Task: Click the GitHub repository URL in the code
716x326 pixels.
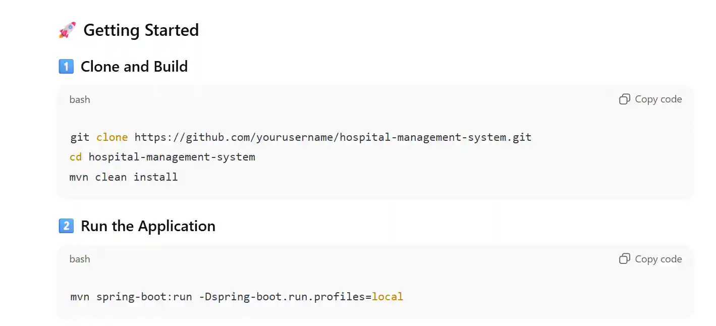Action: coord(333,137)
